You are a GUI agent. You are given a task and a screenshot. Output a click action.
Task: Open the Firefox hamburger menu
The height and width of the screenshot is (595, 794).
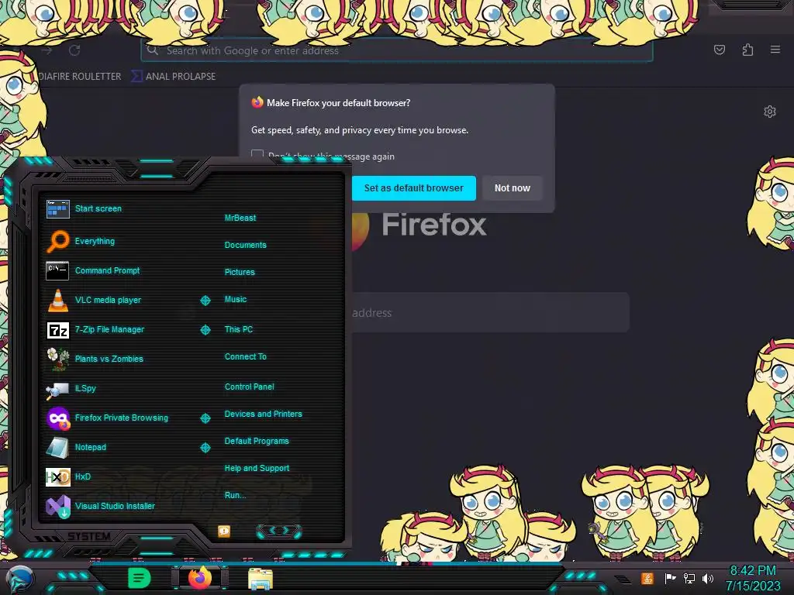775,50
